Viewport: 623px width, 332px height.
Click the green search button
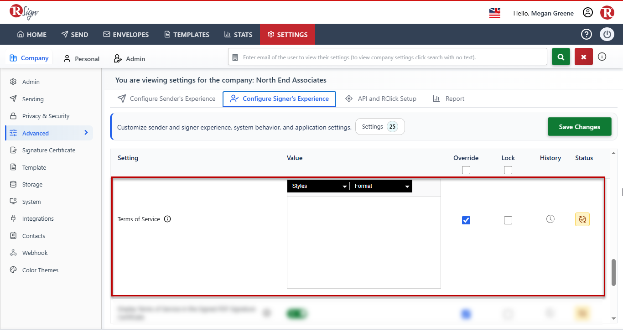point(561,57)
